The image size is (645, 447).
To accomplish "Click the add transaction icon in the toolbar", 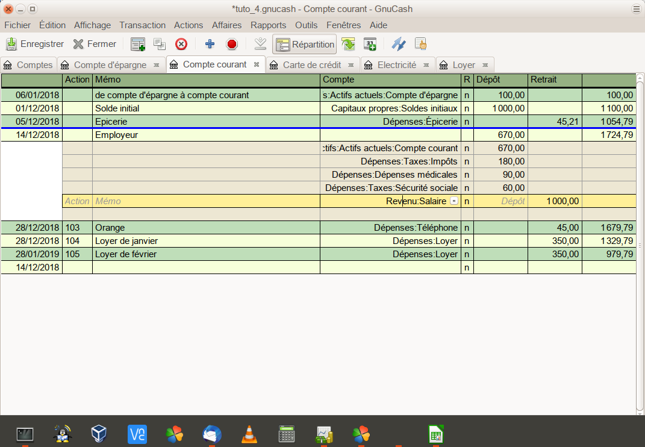I will [x=138, y=44].
